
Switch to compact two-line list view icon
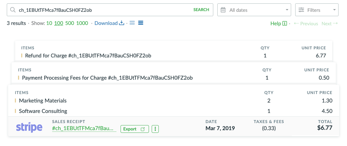(132, 23)
